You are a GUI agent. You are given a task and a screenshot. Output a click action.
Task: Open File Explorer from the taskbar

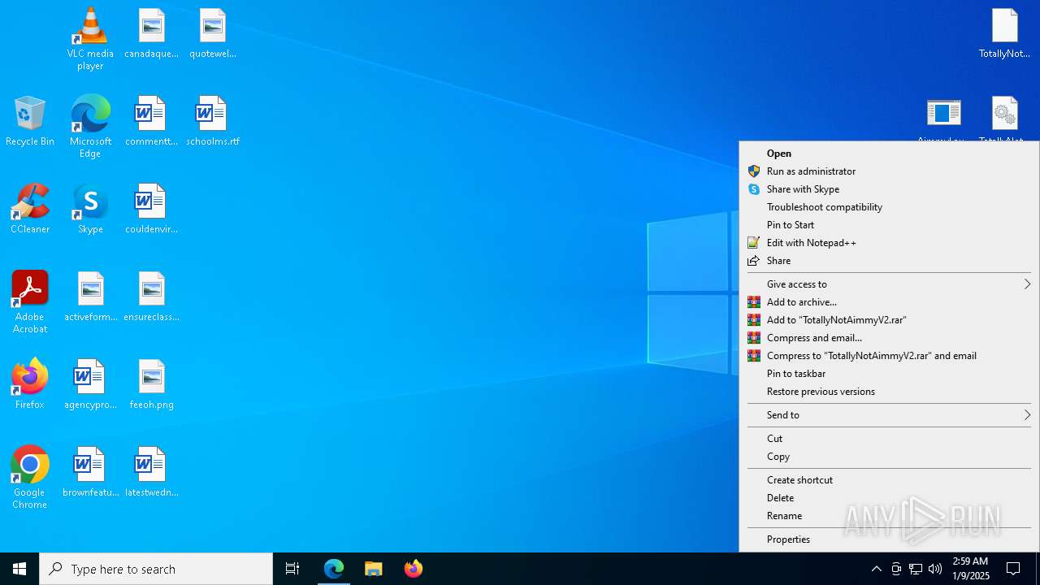pos(374,569)
